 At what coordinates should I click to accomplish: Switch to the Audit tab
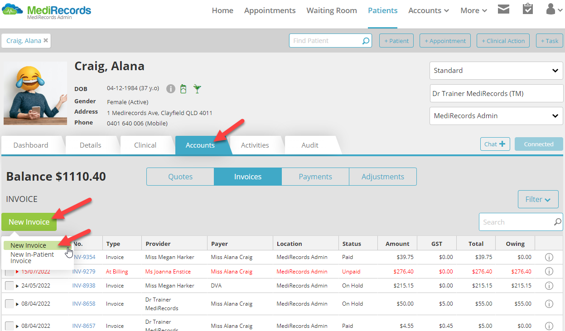pyautogui.click(x=310, y=145)
